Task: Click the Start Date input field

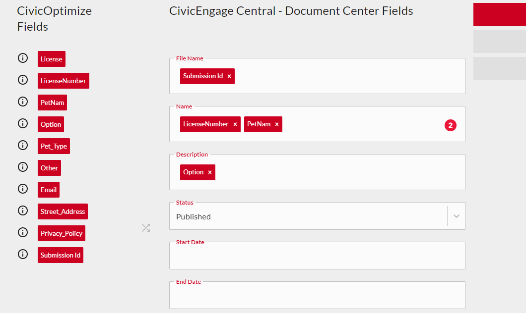Action: pyautogui.click(x=317, y=257)
